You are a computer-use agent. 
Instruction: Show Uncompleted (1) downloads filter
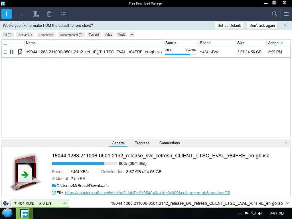[71, 35]
